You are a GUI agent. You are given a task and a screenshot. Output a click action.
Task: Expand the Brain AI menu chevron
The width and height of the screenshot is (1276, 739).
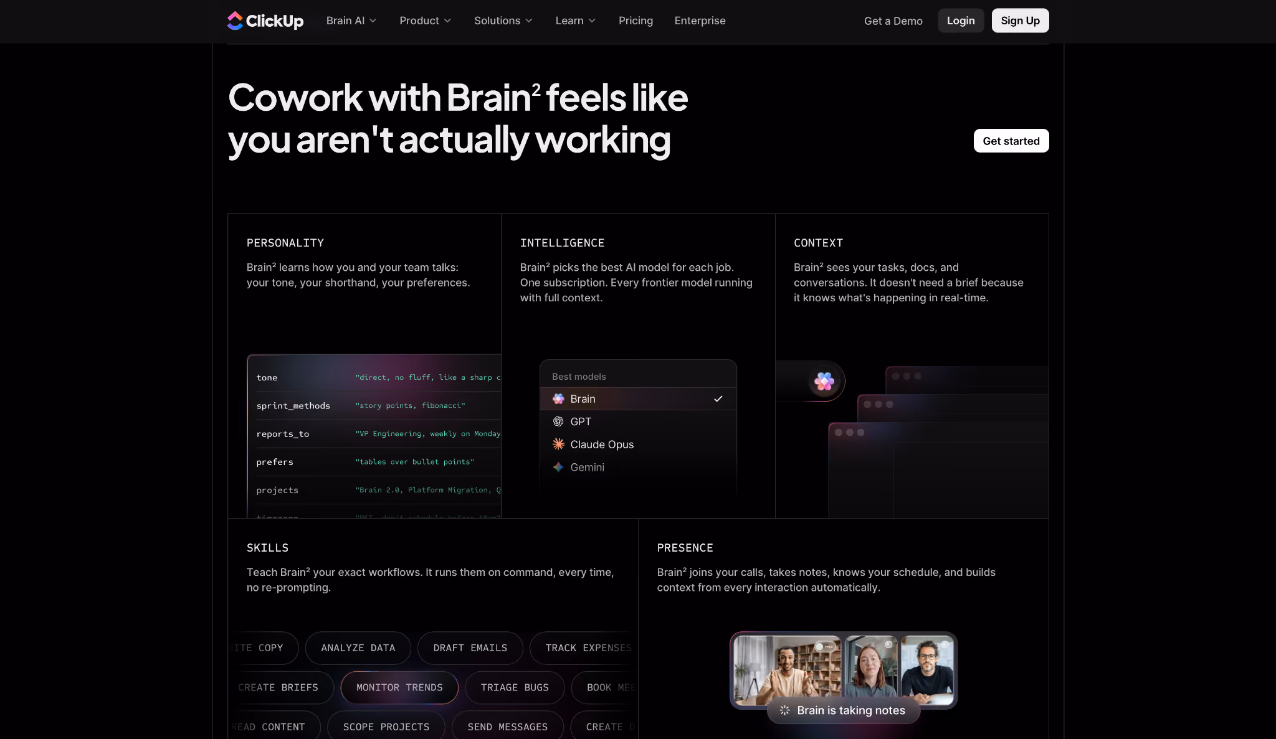pyautogui.click(x=373, y=21)
